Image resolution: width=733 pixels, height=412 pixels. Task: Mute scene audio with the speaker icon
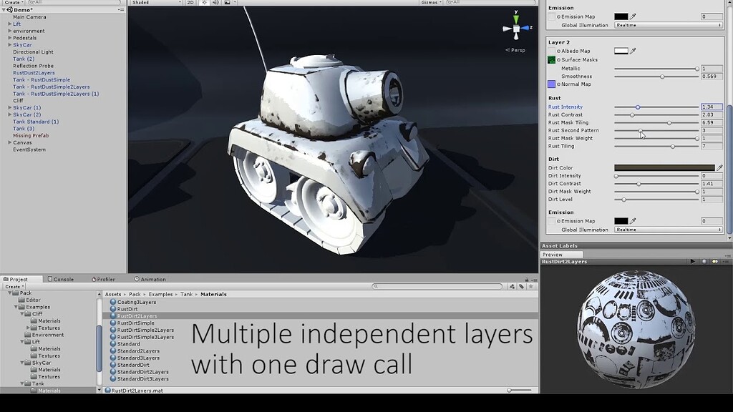coord(215,3)
